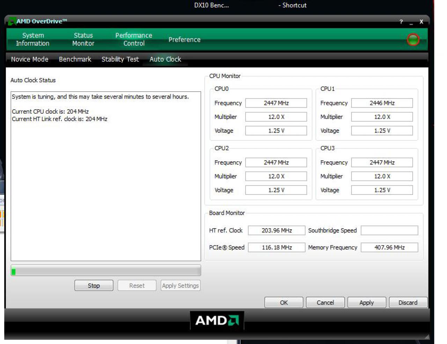
Task: Click the Board Monitor group label
Action: click(227, 213)
